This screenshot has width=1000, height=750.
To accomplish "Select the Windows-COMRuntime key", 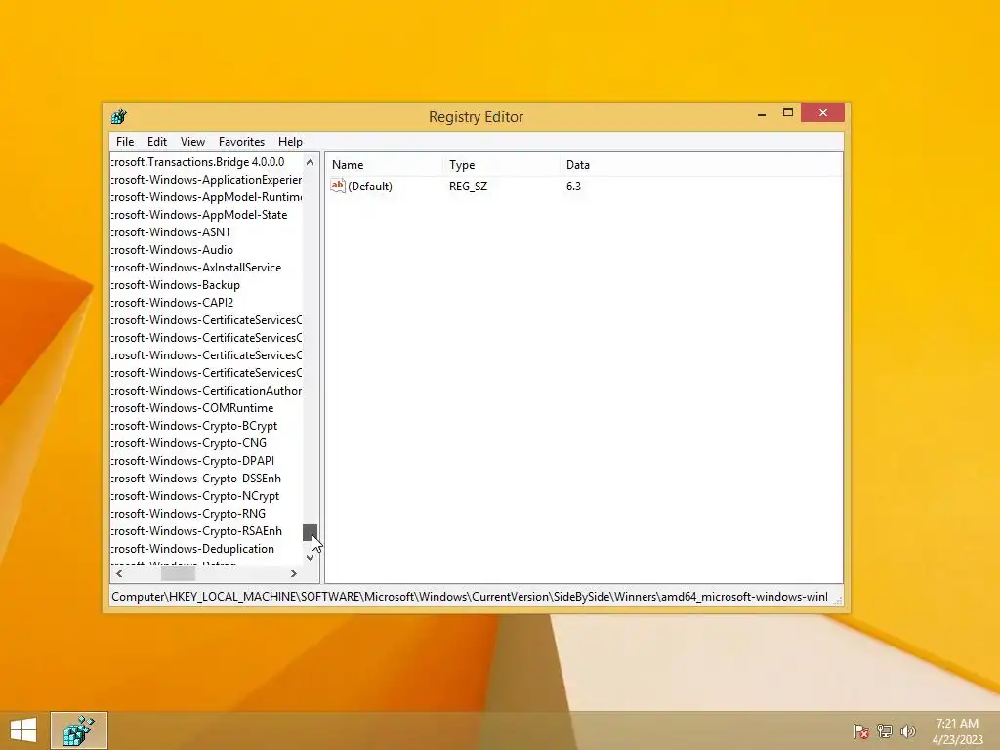I will (x=192, y=408).
